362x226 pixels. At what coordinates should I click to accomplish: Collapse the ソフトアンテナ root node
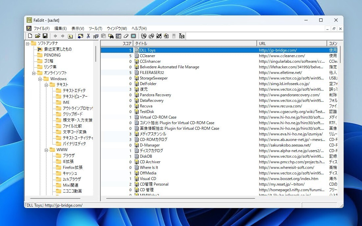click(x=27, y=43)
